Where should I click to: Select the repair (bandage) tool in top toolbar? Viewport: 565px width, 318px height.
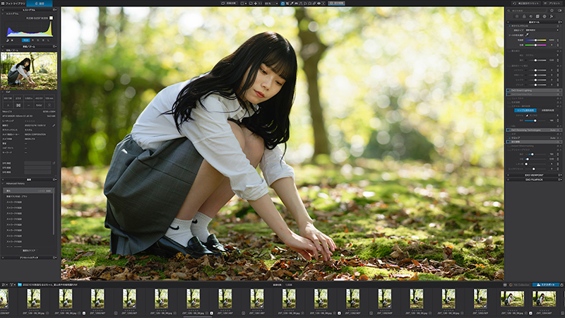pyautogui.click(x=314, y=4)
